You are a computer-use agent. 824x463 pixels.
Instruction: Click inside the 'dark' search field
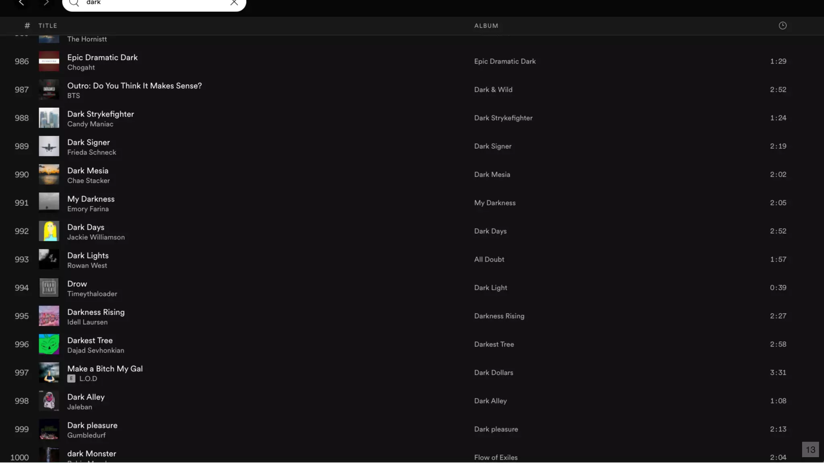(x=153, y=3)
